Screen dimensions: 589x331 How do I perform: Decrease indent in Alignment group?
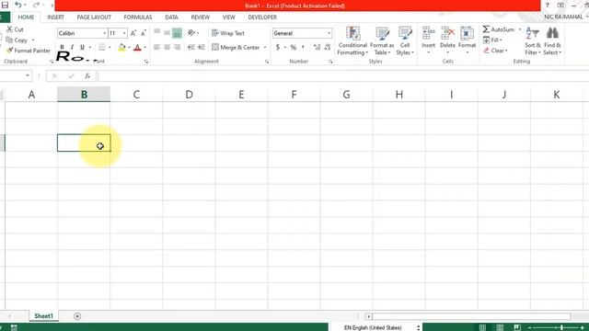(191, 47)
